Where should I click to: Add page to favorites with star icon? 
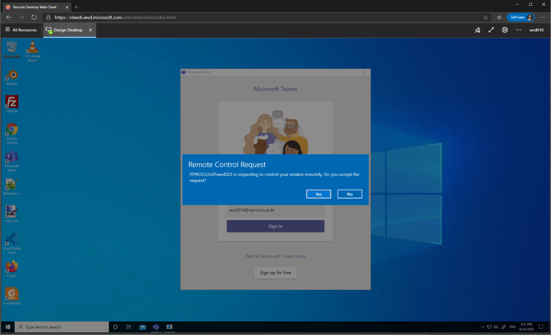pos(485,17)
